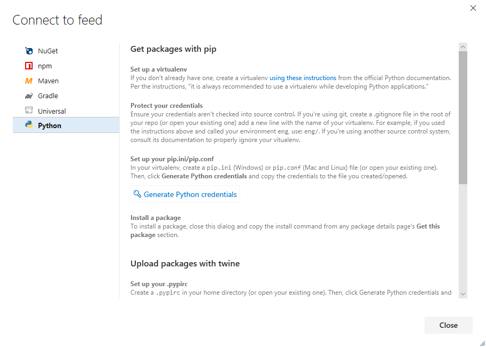Screen dimensions: 486x347
Task: Click the scrollbar up arrow
Action: point(463,47)
